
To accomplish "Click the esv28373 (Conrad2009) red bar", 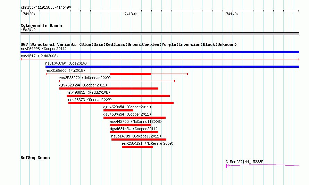I will coord(121,103).
